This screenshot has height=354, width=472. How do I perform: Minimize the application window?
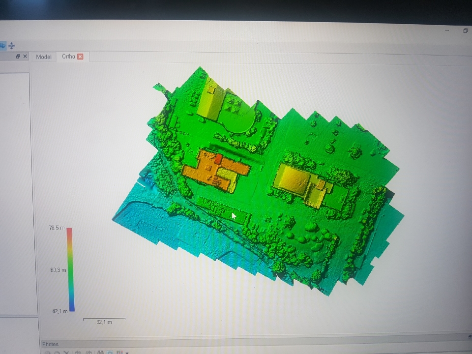(x=447, y=30)
